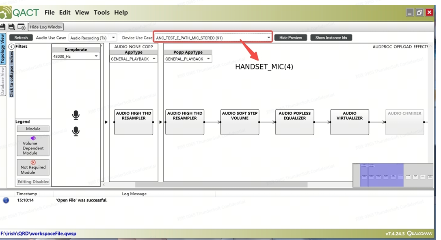Close the QACT window
Screen dimensions: 441x240
(x=429, y=12)
